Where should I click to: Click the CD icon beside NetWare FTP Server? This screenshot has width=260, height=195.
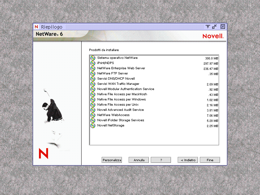(x=93, y=74)
